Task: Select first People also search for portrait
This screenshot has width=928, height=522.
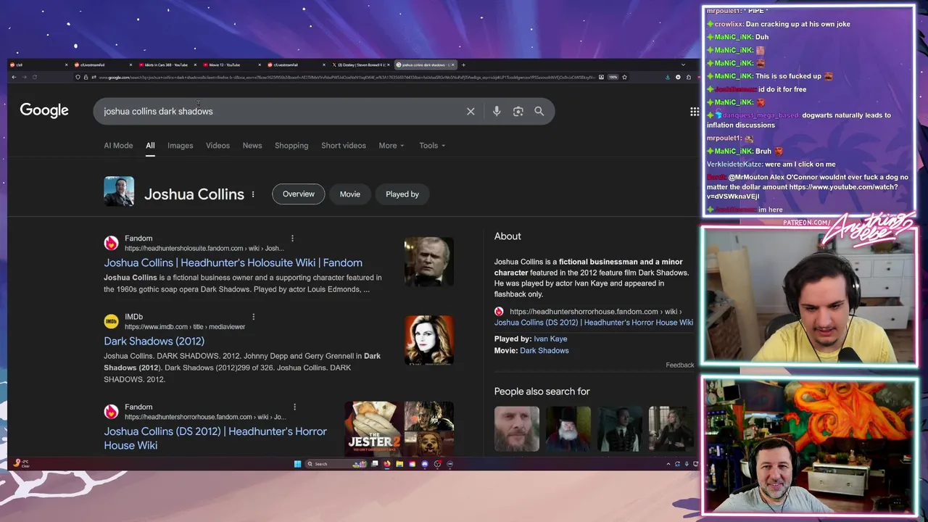Action: coord(517,429)
